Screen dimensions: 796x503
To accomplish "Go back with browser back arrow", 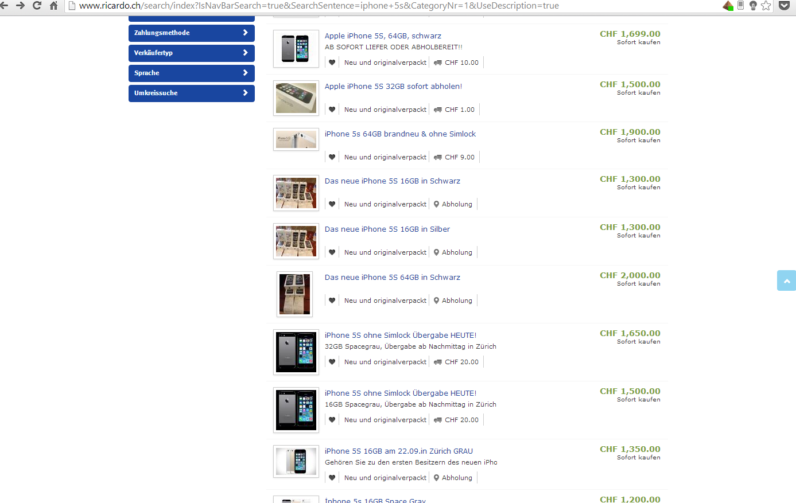I will coord(4,6).
